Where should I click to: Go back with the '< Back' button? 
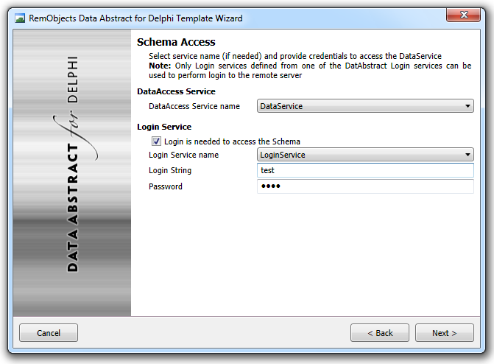click(x=380, y=333)
